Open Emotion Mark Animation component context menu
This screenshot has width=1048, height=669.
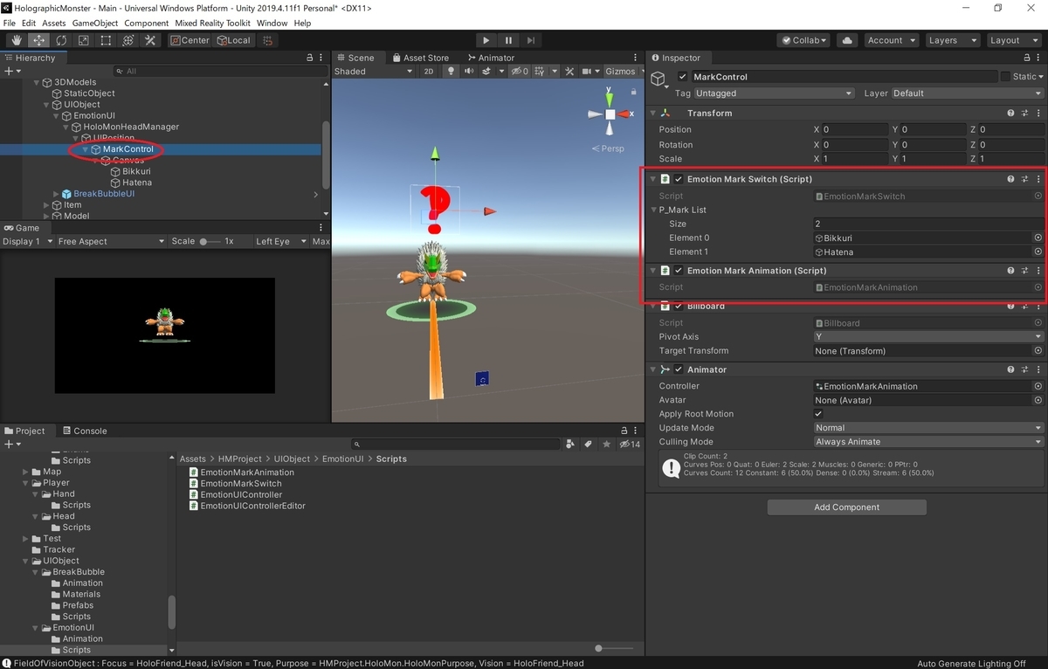point(1038,271)
